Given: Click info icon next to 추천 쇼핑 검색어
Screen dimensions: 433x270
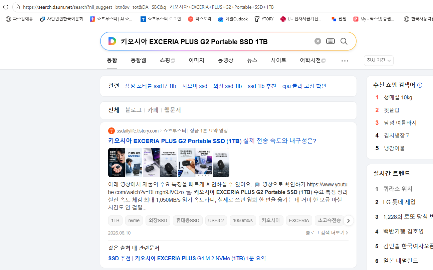Looking at the screenshot, I should (x=420, y=85).
